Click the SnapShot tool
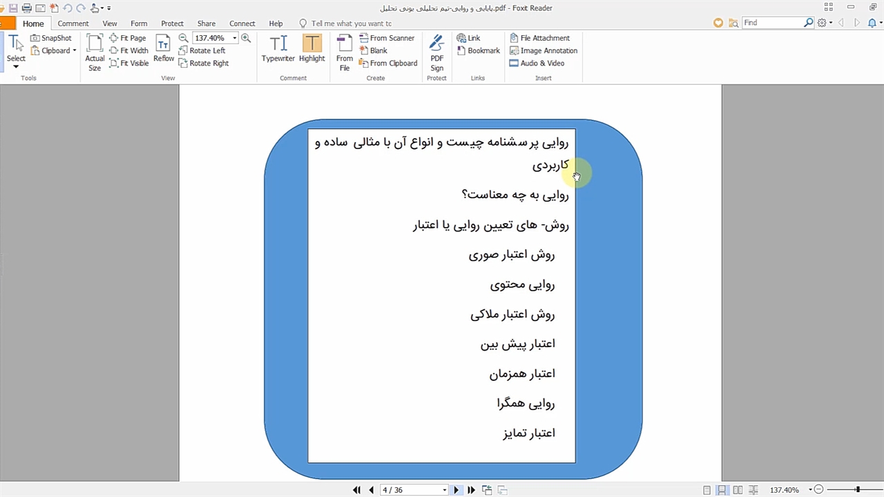884x497 pixels. click(x=51, y=38)
